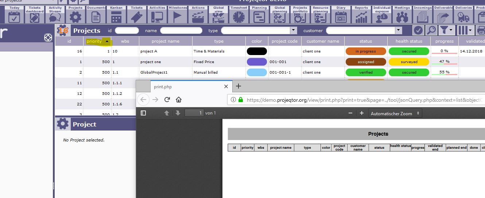Click the Timesheet clock icon
The width and height of the screenshot is (485, 198).
(x=239, y=16)
